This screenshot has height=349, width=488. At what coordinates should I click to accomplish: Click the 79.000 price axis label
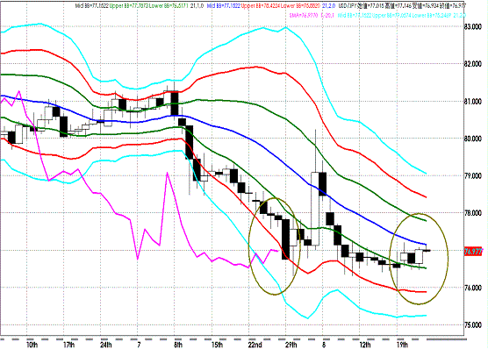point(473,175)
